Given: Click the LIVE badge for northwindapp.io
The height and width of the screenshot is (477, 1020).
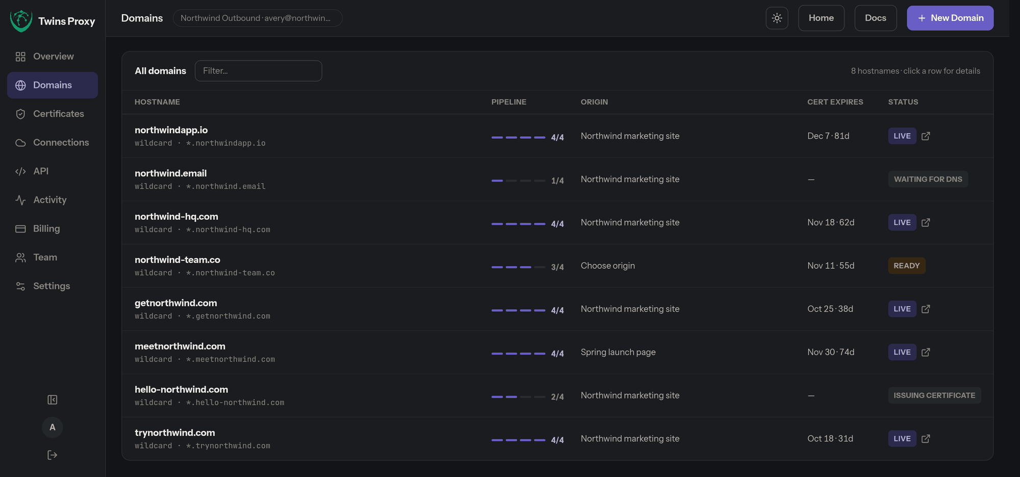Looking at the screenshot, I should coord(902,136).
